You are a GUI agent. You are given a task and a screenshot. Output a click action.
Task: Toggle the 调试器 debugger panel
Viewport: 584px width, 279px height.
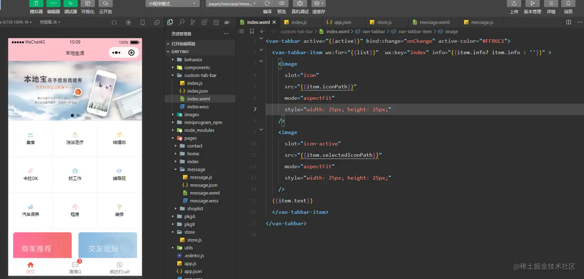(x=70, y=3)
